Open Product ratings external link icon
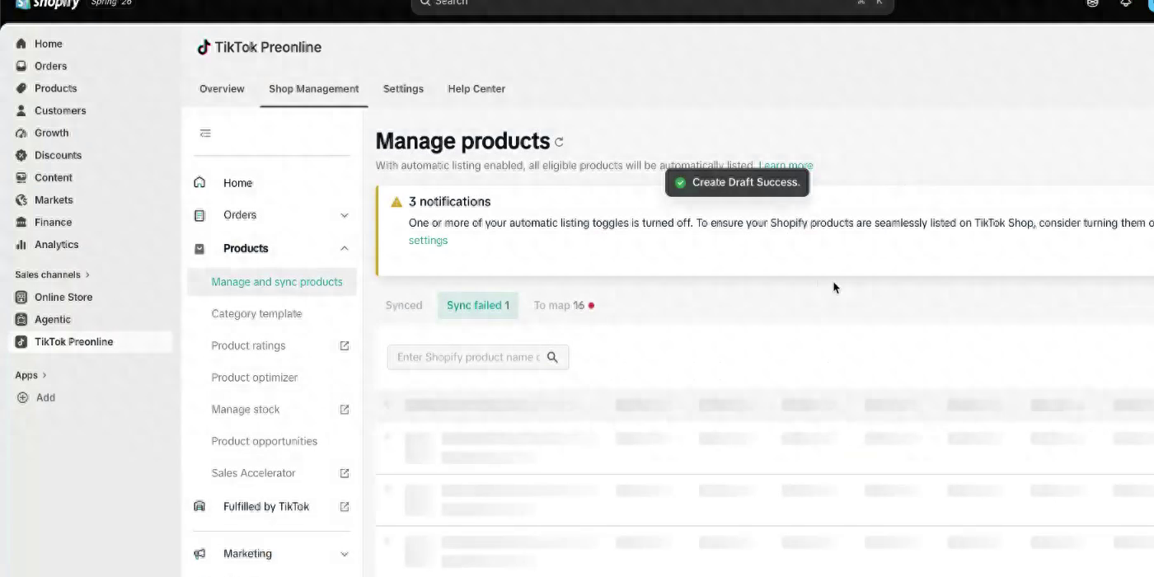 pos(345,345)
